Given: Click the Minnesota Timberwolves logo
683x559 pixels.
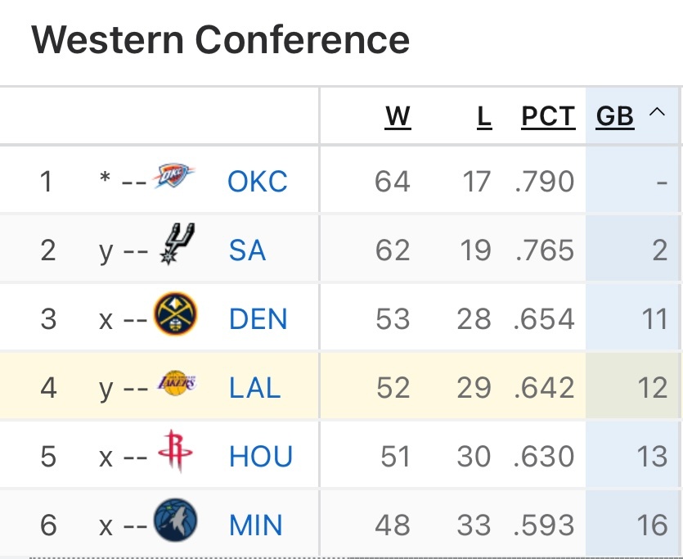Looking at the screenshot, I should pos(176,521).
